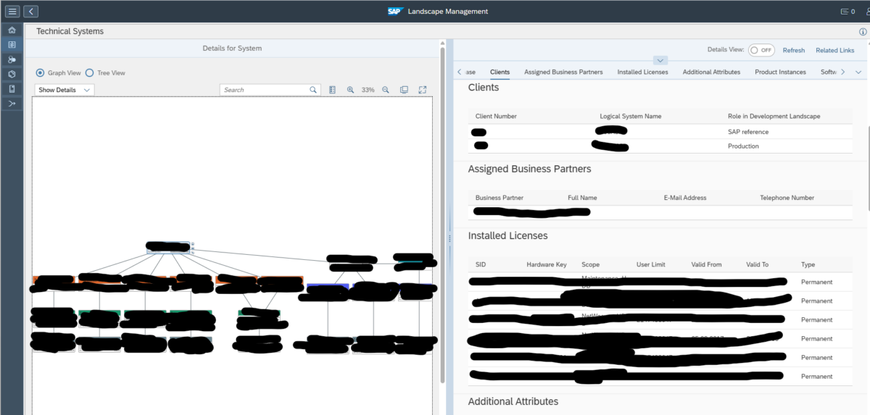870x415 pixels.
Task: Zoom in on the graph
Action: click(x=350, y=90)
